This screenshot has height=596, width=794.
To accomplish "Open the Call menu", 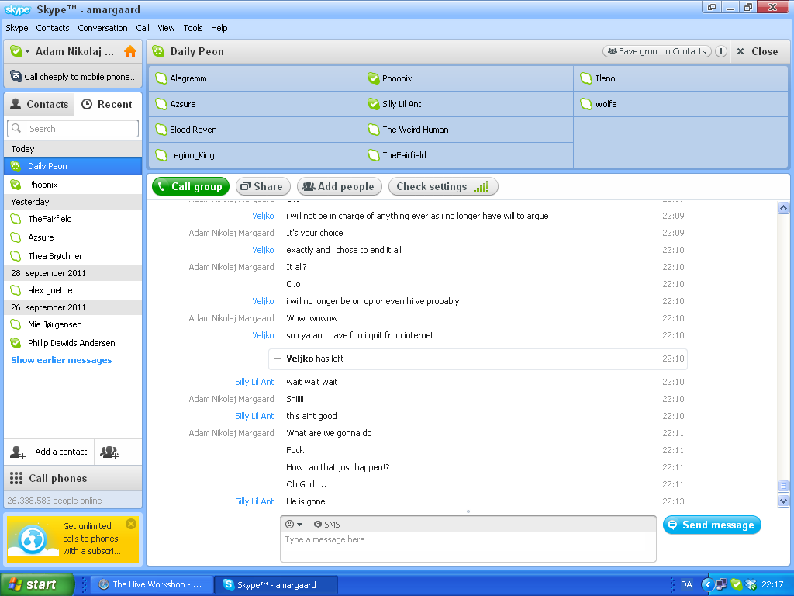I will (x=143, y=28).
